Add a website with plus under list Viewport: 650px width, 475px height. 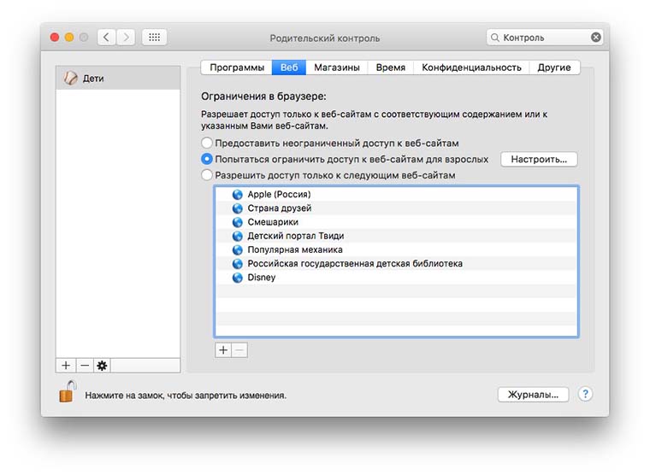click(223, 350)
